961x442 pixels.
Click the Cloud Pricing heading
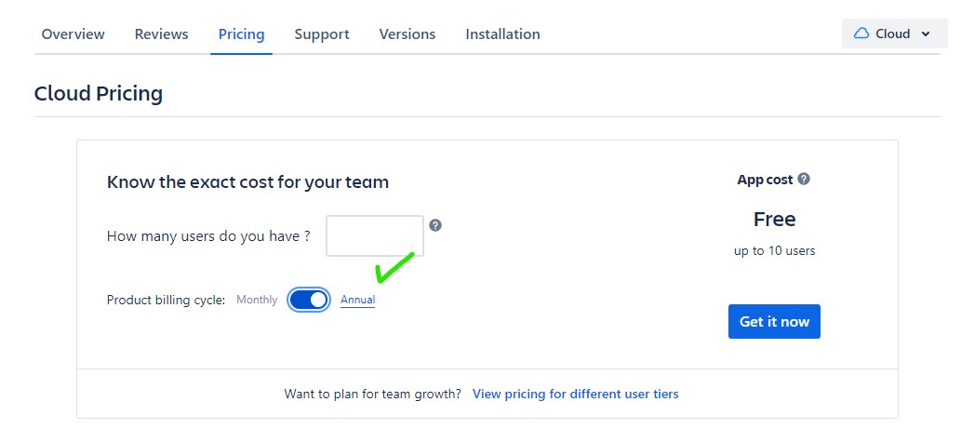point(99,93)
